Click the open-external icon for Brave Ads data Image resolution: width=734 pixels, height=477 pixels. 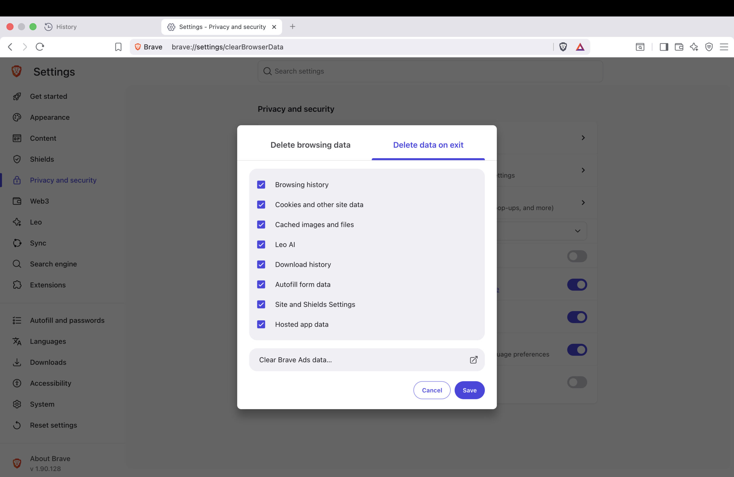coord(473,360)
